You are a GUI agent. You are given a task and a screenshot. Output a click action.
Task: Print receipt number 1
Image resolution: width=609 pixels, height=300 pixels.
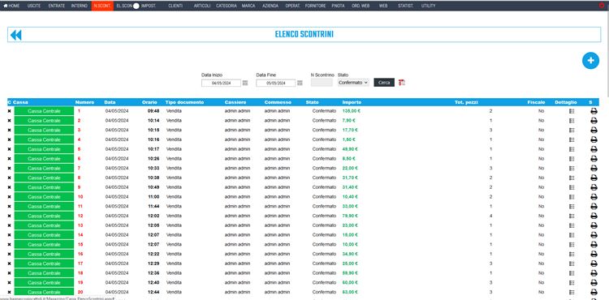594,111
